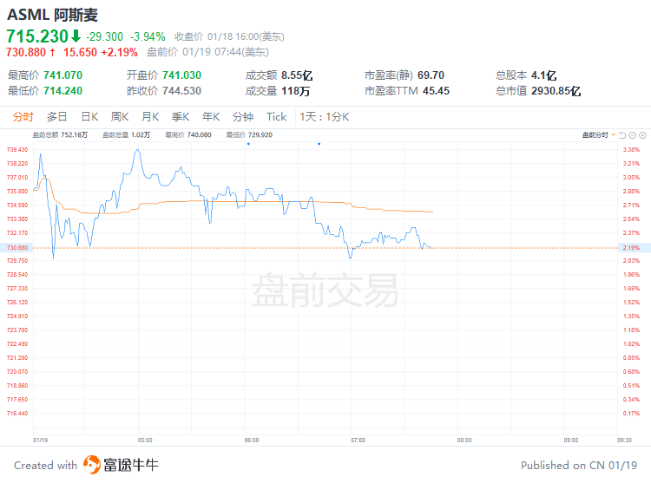Open the 周K chart tab
The width and height of the screenshot is (651, 483).
point(120,117)
